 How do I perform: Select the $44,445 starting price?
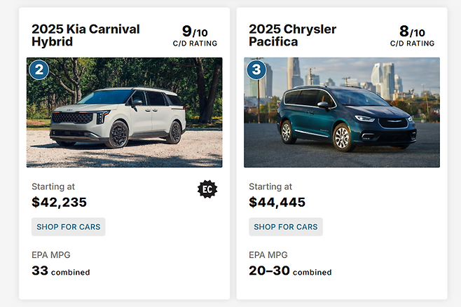277,203
